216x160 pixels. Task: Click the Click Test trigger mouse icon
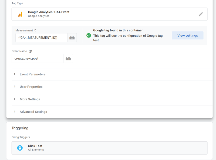[20, 148]
